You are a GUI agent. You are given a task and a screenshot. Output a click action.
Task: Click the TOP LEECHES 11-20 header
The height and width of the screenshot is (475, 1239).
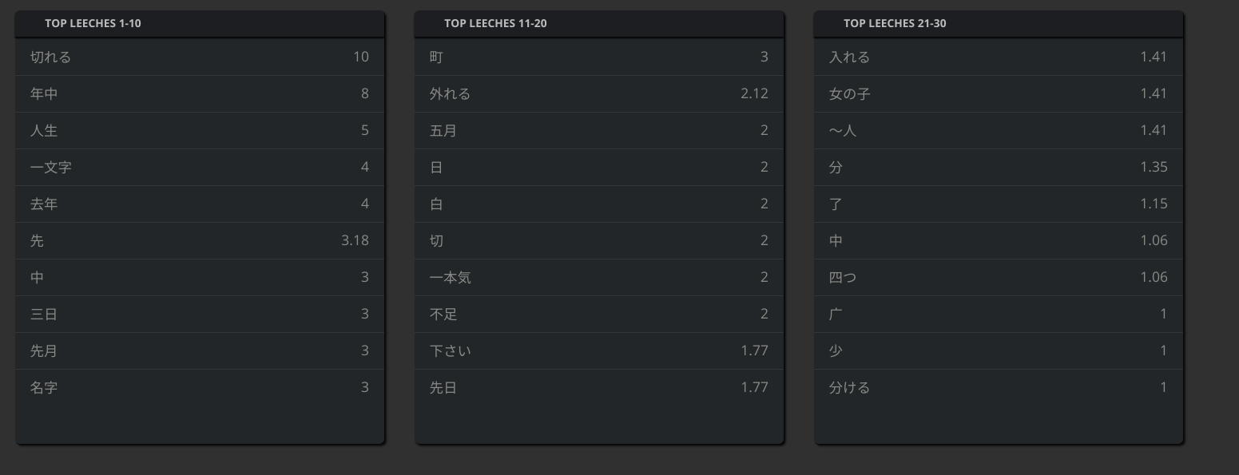tap(495, 24)
